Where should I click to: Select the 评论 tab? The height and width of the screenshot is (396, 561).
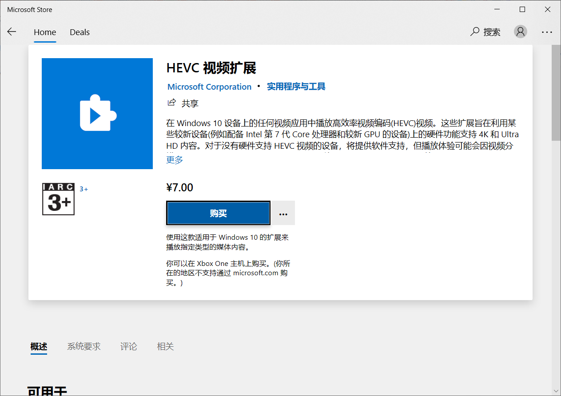click(128, 346)
